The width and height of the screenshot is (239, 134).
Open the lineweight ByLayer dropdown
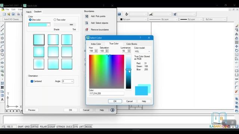click(191, 19)
